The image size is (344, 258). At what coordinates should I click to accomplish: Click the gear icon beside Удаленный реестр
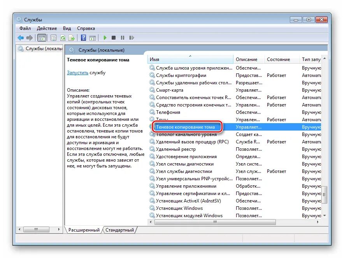[152, 149]
